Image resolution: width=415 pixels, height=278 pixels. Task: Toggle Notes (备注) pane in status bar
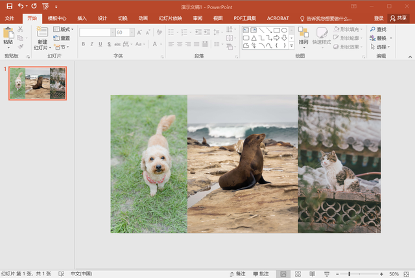pyautogui.click(x=237, y=274)
